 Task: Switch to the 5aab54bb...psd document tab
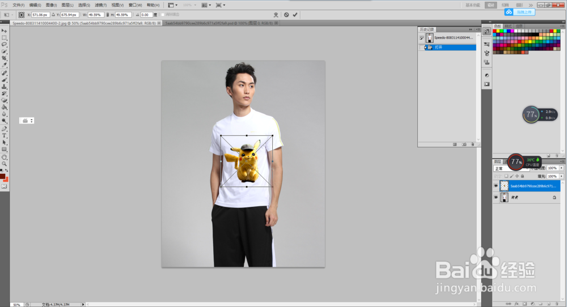[221, 23]
